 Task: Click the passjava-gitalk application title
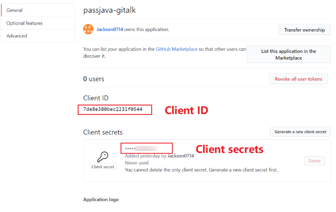109,10
